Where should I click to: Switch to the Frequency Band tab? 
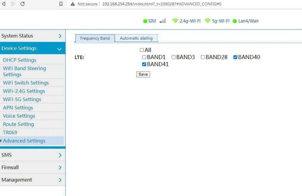click(95, 38)
